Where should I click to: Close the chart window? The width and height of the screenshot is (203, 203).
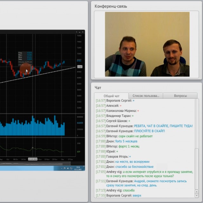pos(82,32)
